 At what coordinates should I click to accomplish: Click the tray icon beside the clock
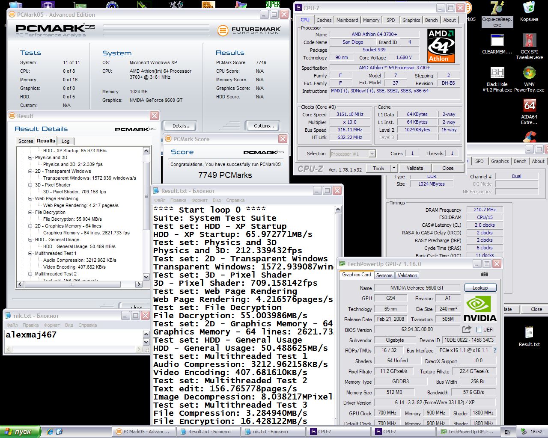point(524,432)
